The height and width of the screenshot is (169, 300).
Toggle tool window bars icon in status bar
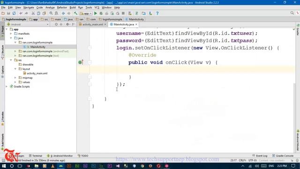coord(3,161)
